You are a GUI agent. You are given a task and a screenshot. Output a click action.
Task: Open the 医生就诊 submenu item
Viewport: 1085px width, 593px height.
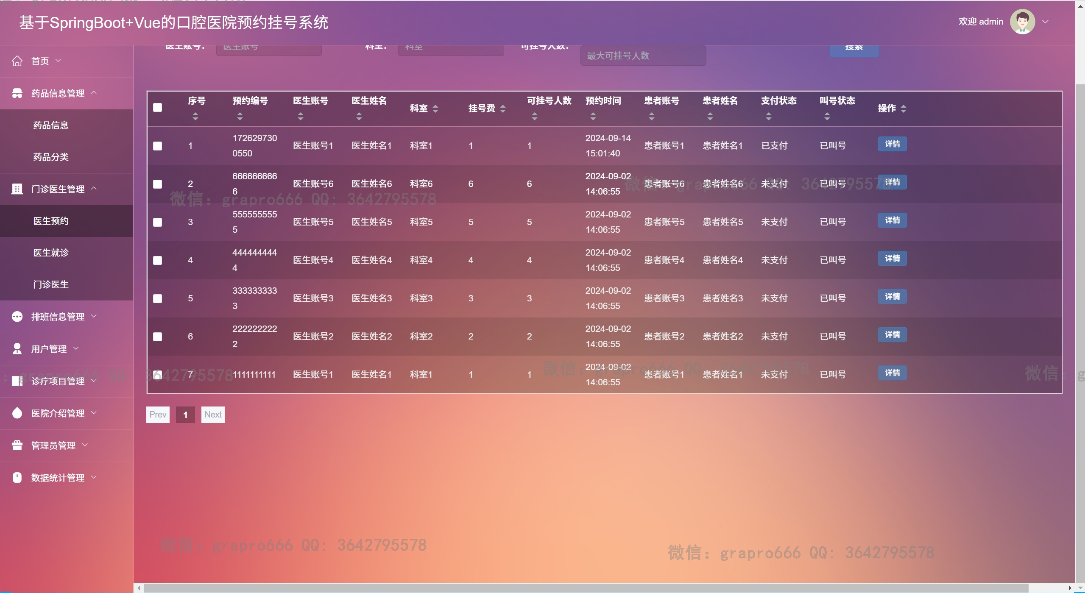[x=51, y=253]
